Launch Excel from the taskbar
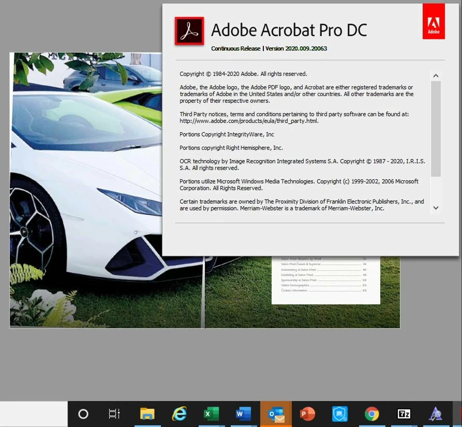This screenshot has height=427, width=462. (211, 414)
